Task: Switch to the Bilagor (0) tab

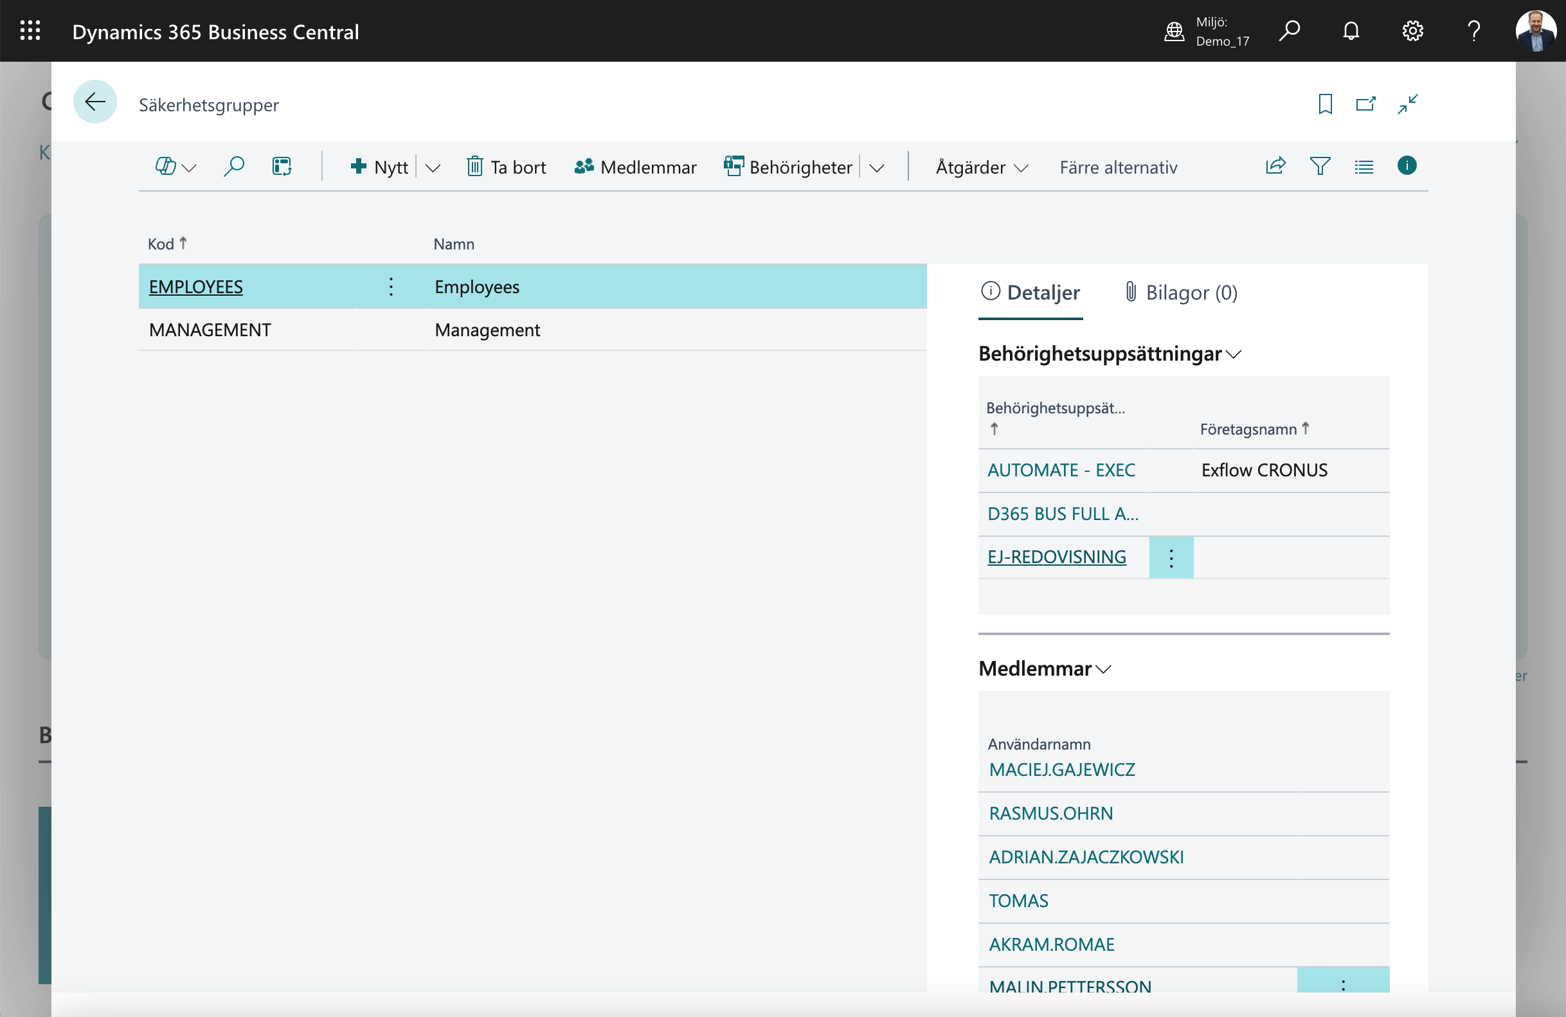Action: [x=1180, y=292]
